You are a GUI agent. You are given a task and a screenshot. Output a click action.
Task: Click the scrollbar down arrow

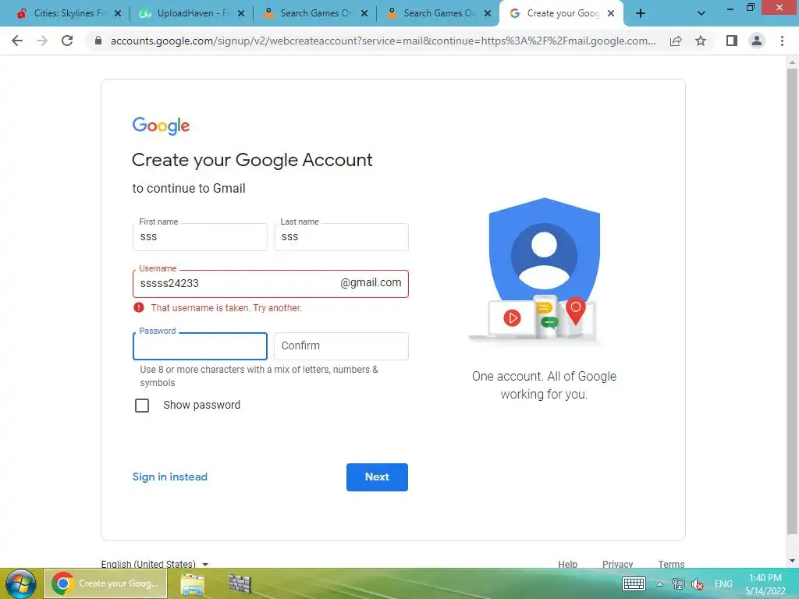point(792,561)
